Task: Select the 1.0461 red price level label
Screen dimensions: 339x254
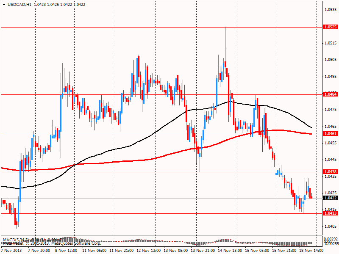Action: click(x=331, y=134)
